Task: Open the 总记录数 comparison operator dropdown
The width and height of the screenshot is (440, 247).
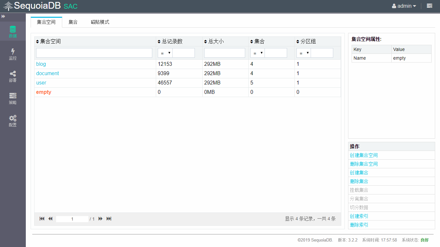Action: (x=165, y=53)
